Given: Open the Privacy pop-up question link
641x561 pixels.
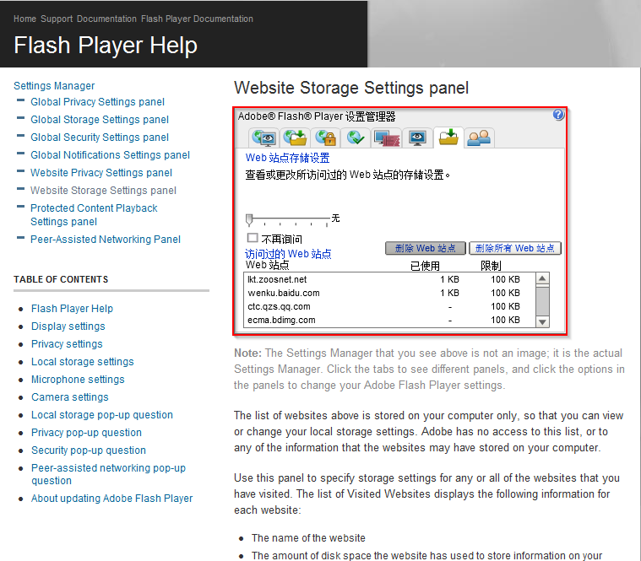Looking at the screenshot, I should point(86,433).
